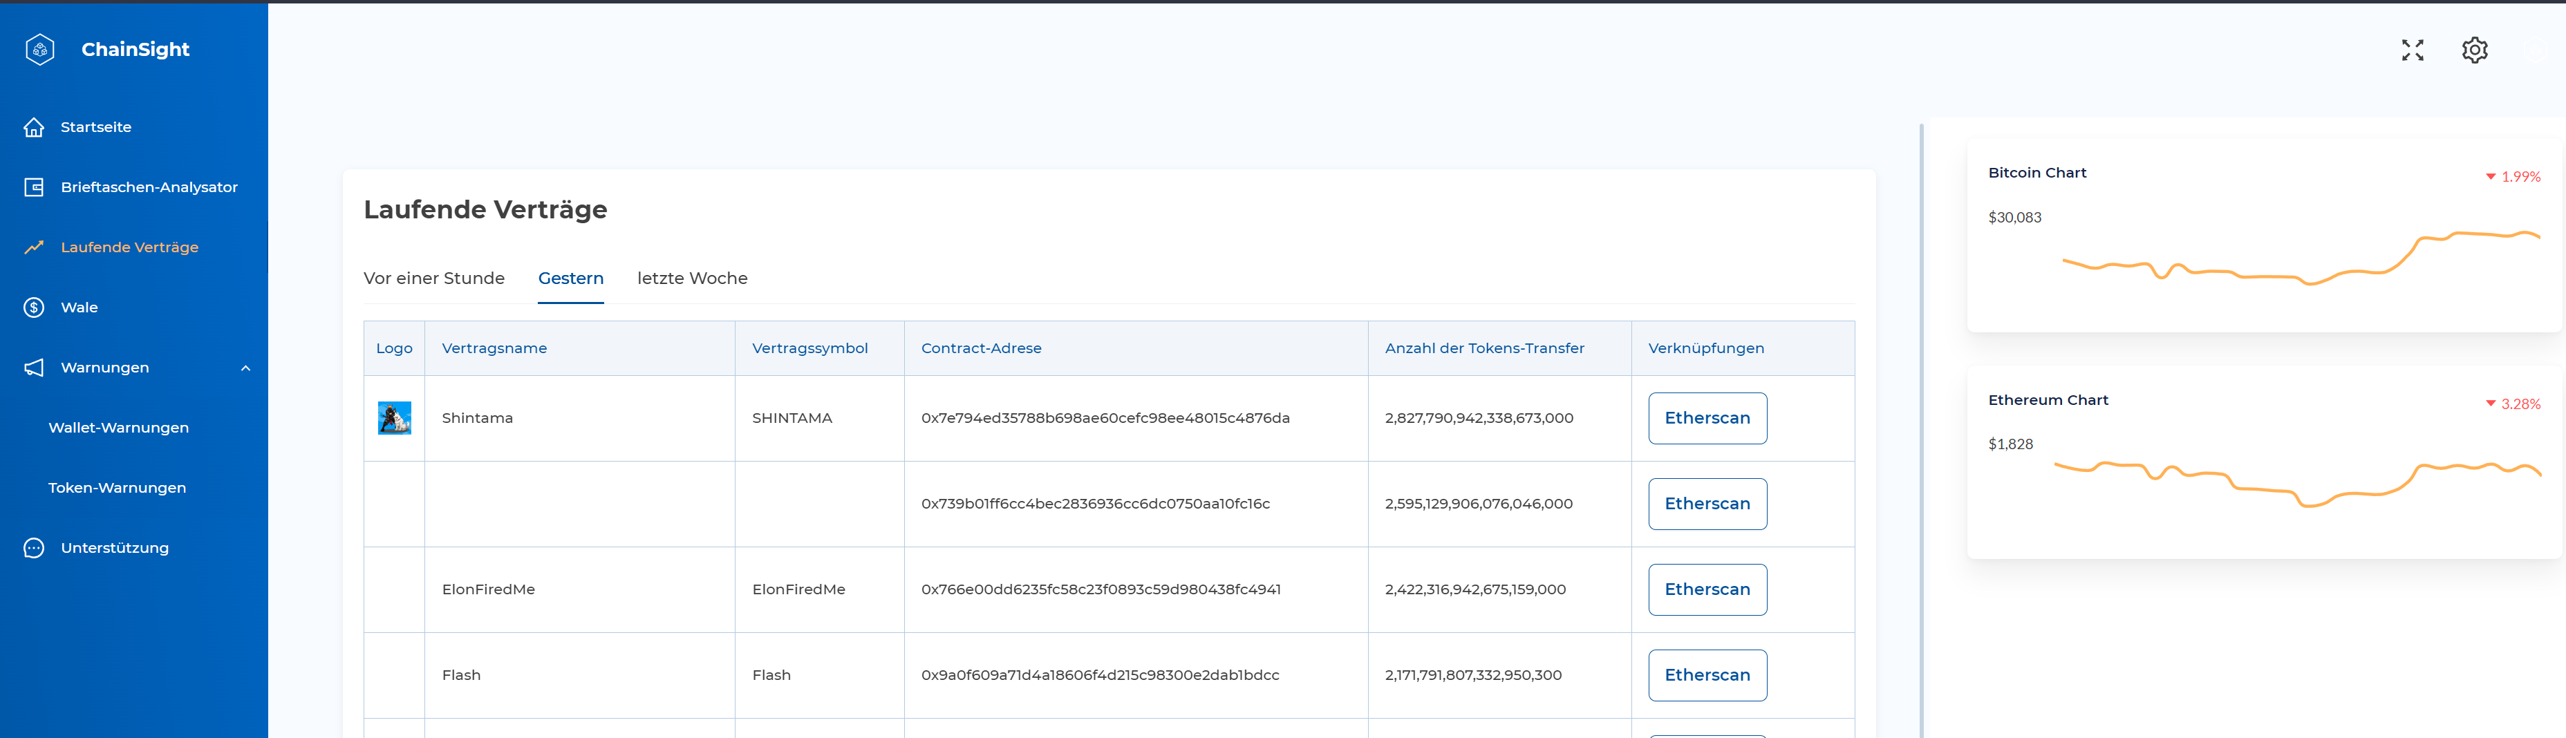Viewport: 2566px width, 738px height.
Task: Click the Shintama token logo thumbnail
Action: [395, 418]
